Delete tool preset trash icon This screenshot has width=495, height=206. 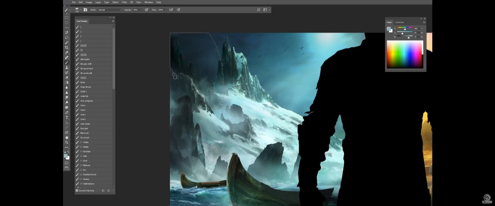pos(109,190)
